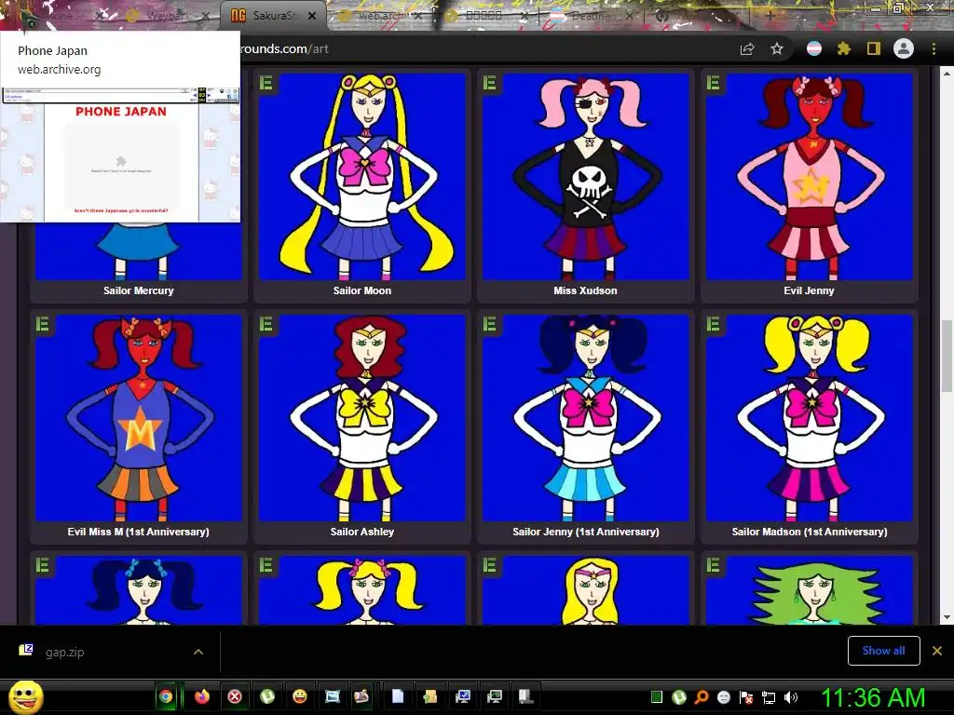
Task: Click the Sailor Ashley title text
Action: [362, 532]
